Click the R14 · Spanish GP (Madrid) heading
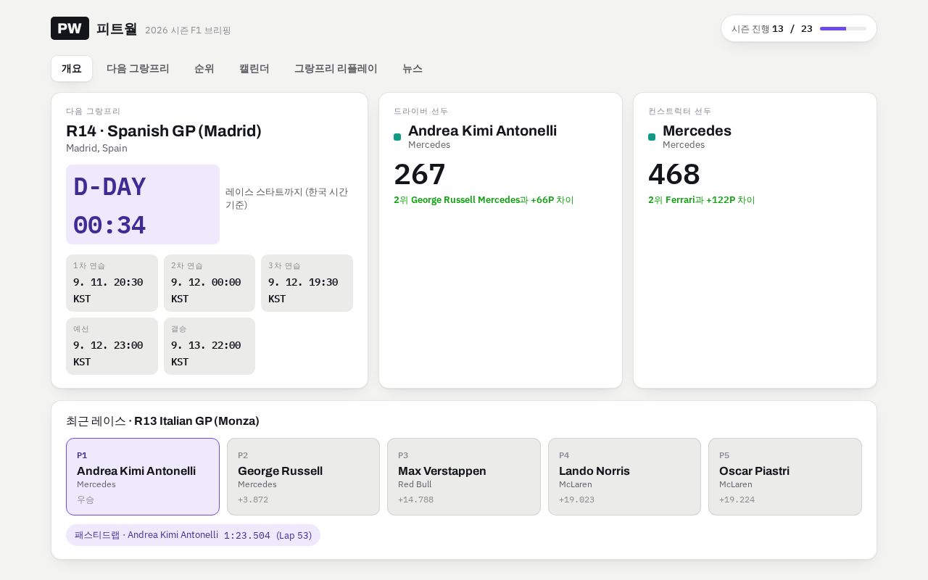Screen dimensions: 928x580 [x=164, y=131]
